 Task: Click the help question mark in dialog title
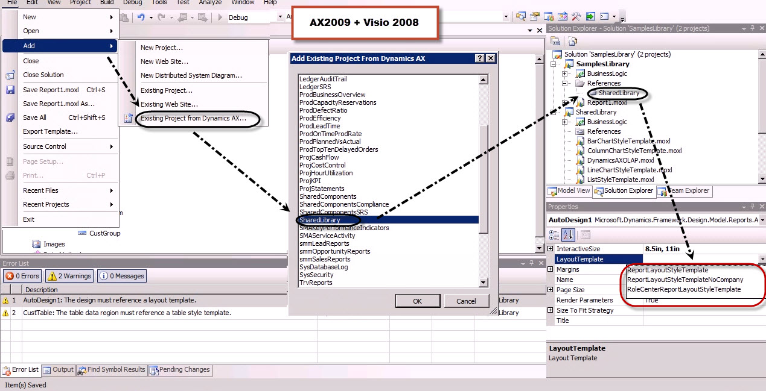tap(480, 58)
